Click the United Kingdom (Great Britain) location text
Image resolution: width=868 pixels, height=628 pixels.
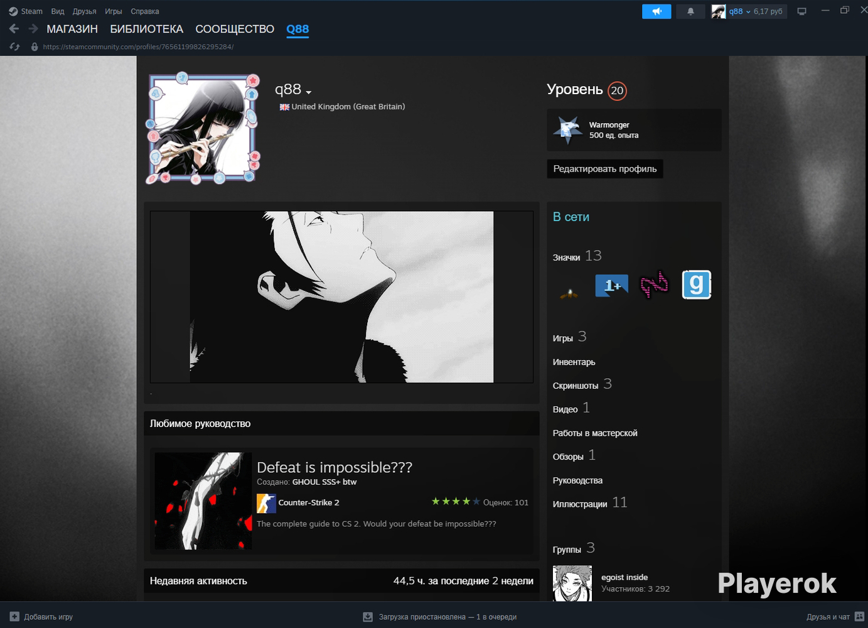coord(348,107)
